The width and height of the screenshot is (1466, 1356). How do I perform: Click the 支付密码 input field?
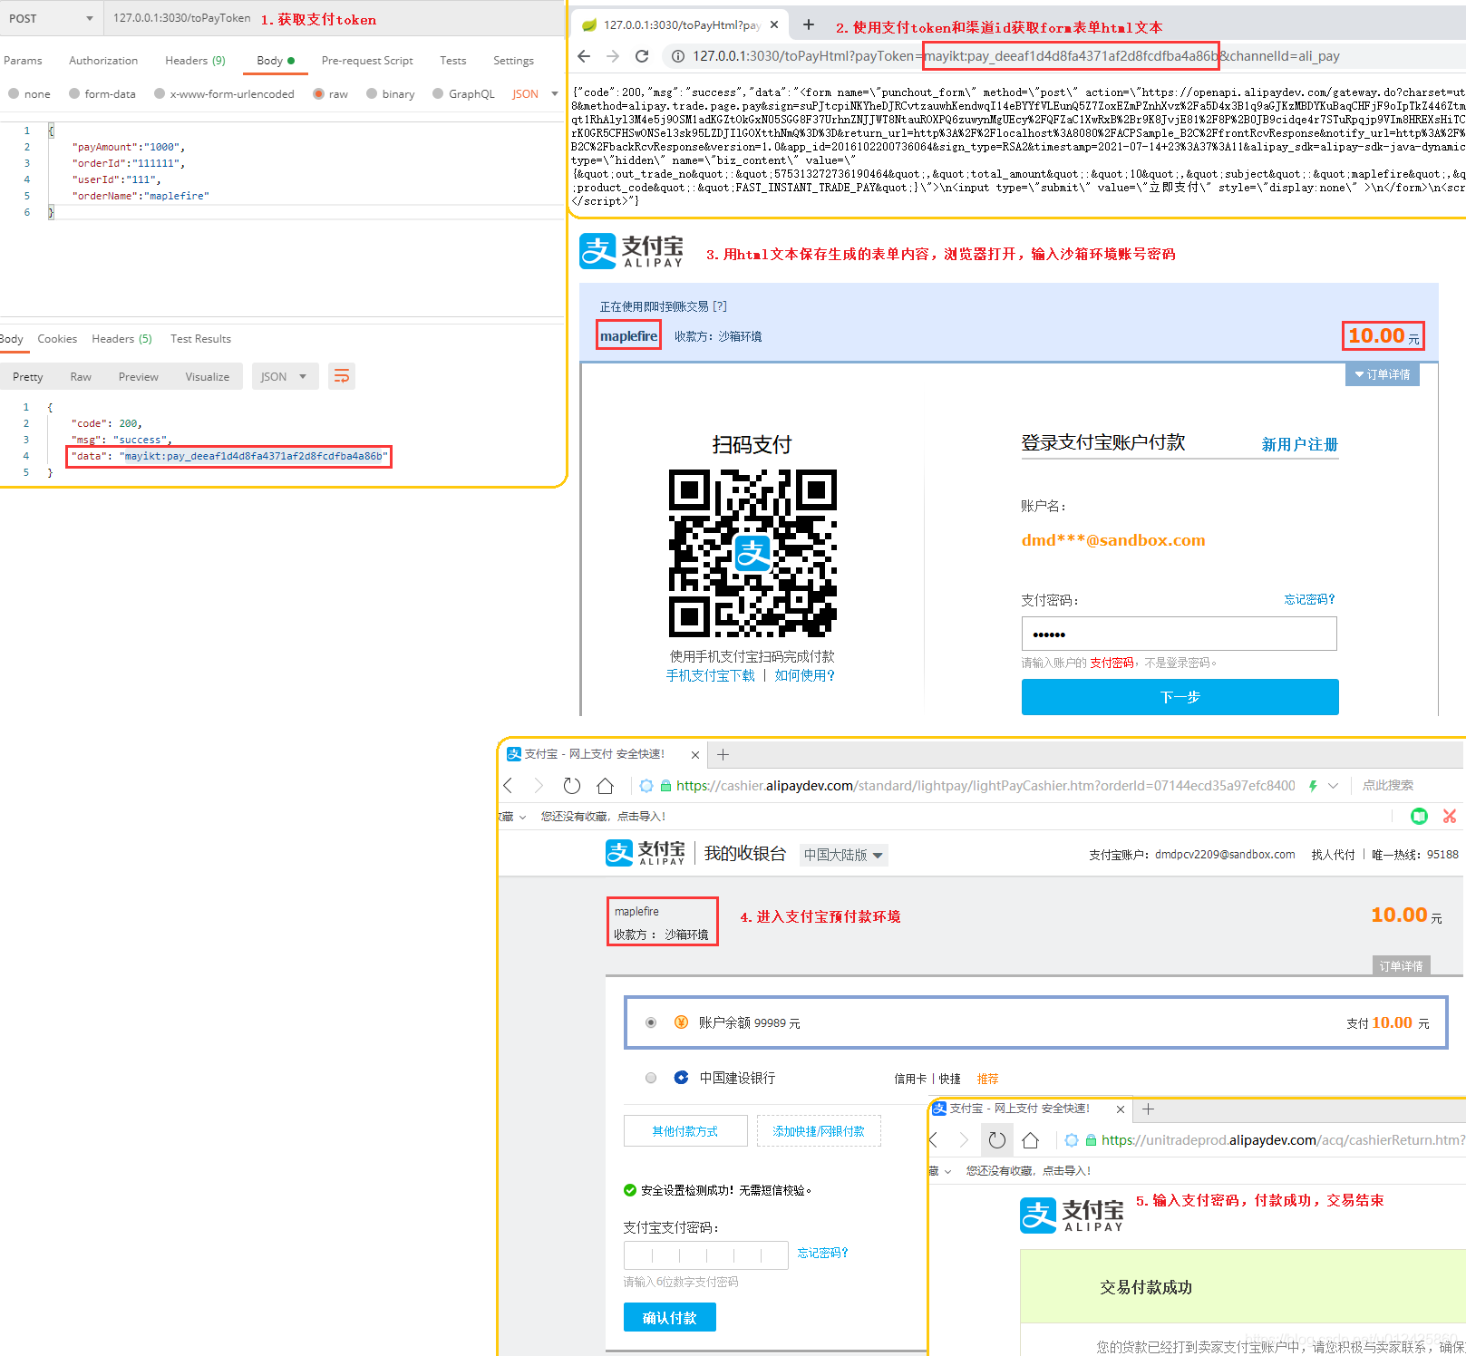[x=1179, y=634]
